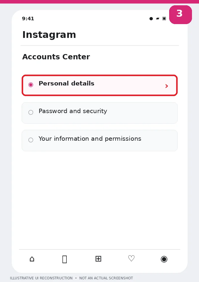
Task: Click the Accounts Center heading
Action: (56, 57)
